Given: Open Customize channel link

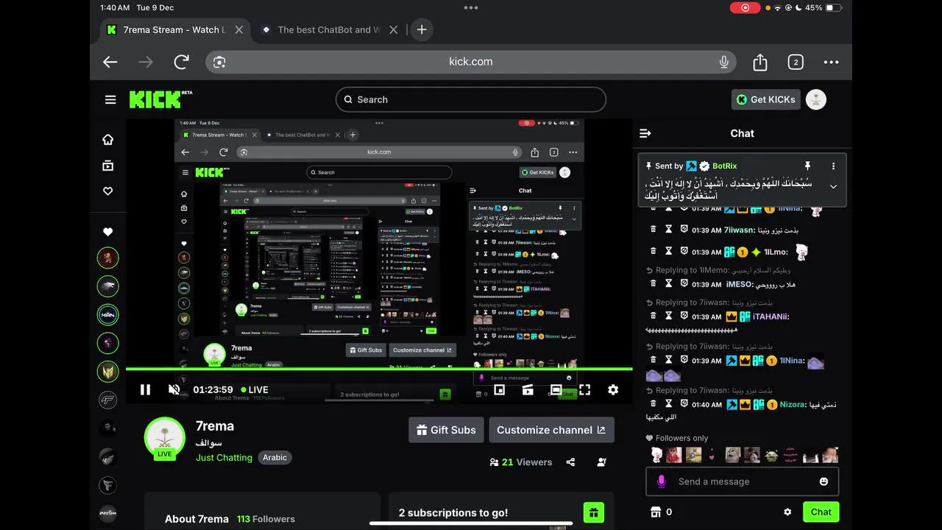Looking at the screenshot, I should pyautogui.click(x=551, y=430).
